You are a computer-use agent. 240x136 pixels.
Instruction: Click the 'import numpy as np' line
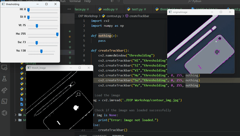(x=108, y=26)
